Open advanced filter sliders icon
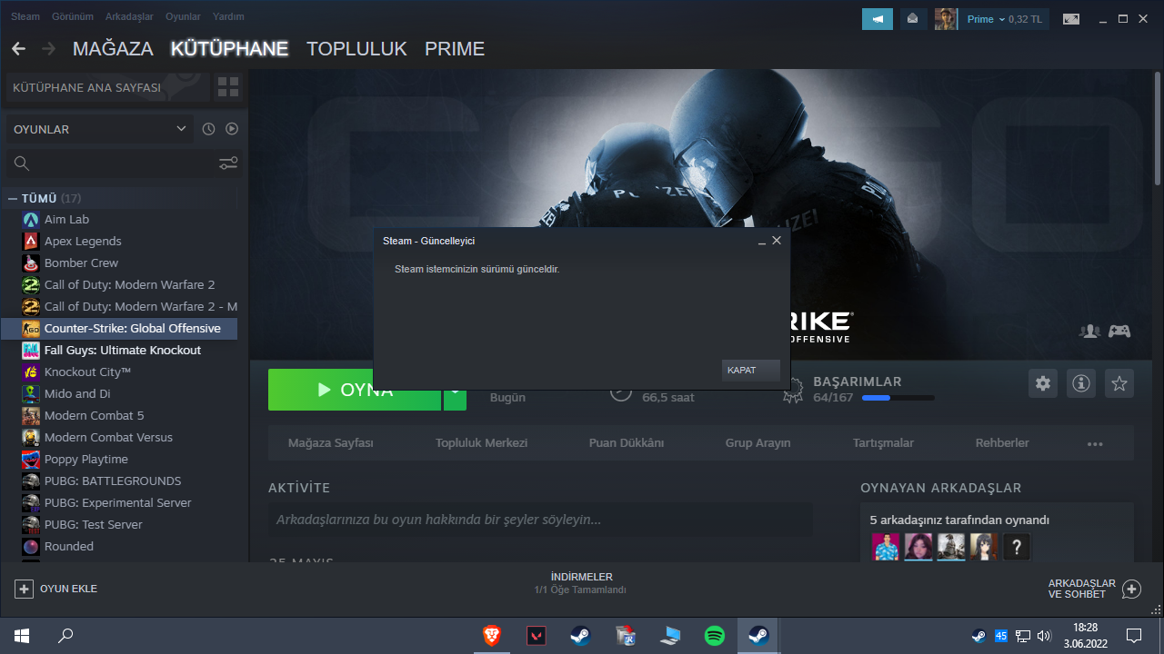Image resolution: width=1164 pixels, height=654 pixels. (228, 163)
